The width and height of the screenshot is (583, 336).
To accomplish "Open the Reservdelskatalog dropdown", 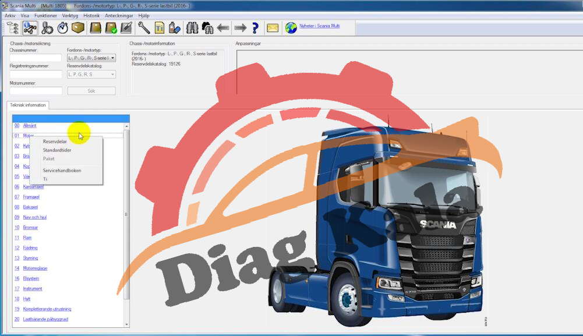I will point(91,75).
